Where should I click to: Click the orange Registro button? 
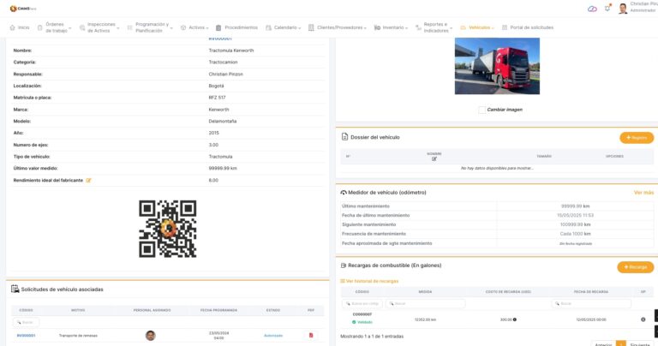[x=636, y=137]
